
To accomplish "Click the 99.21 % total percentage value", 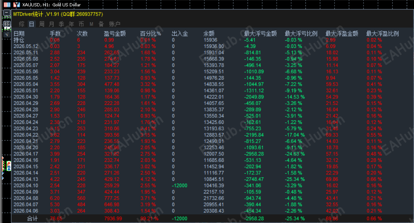I will (150, 219).
